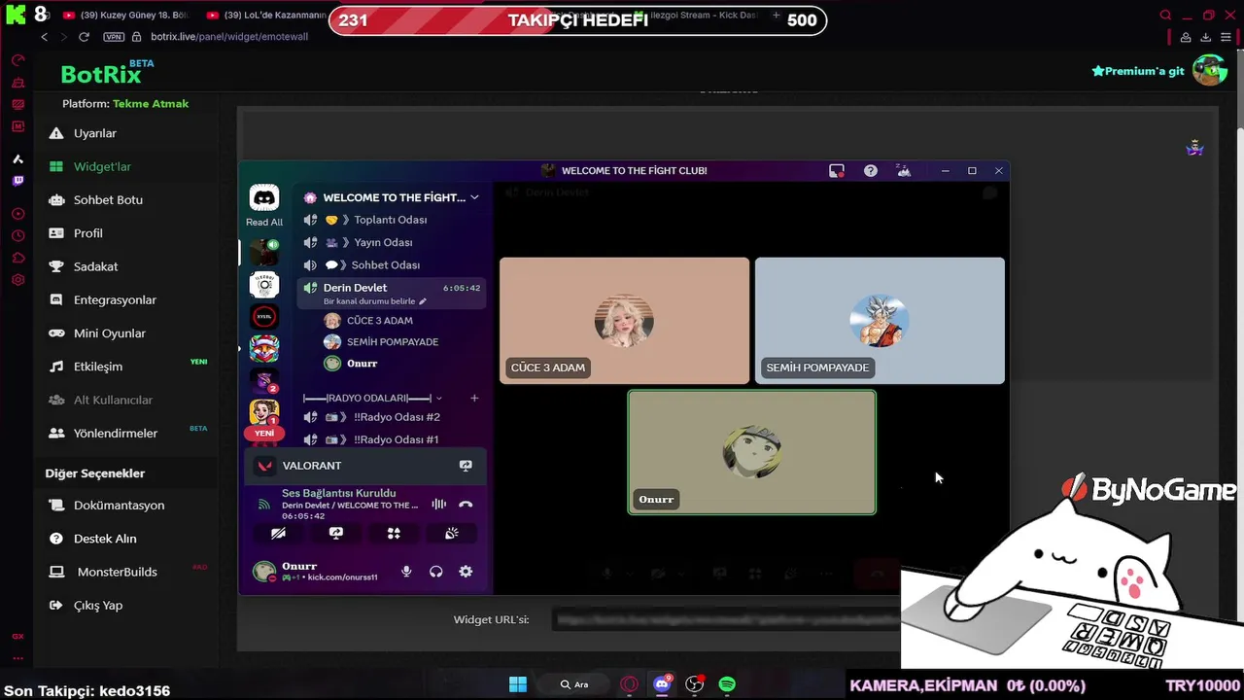The height and width of the screenshot is (700, 1244).
Task: Disconnect from voice with the hang-up icon
Action: point(466,504)
